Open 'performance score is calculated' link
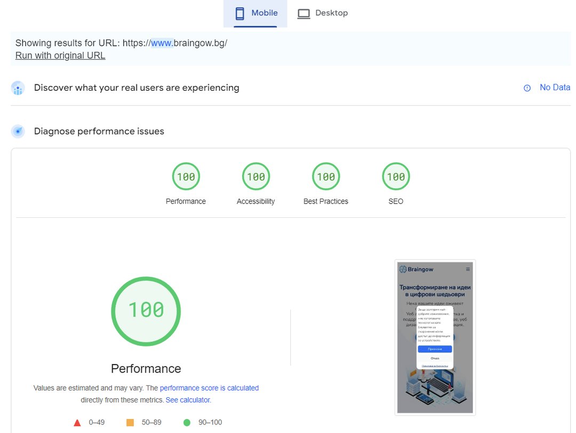Image resolution: width=576 pixels, height=433 pixels. coord(209,388)
